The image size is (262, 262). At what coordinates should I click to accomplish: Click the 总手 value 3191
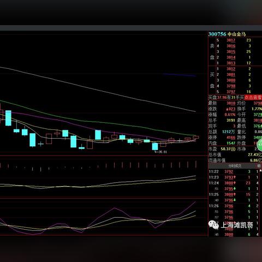point(231,120)
